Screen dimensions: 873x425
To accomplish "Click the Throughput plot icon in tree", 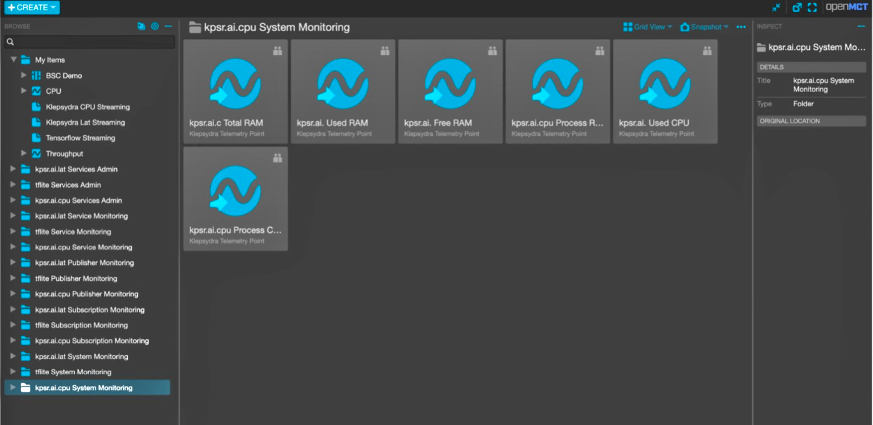I will click(x=36, y=154).
